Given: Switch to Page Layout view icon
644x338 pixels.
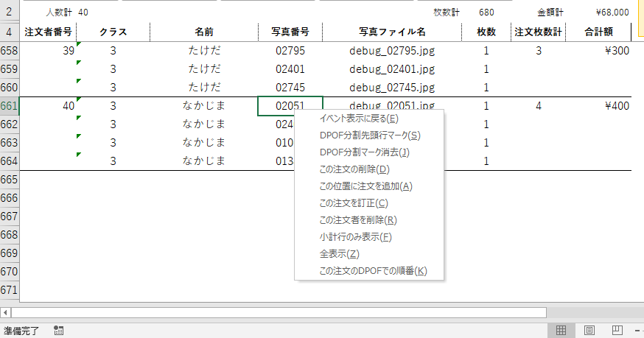Looking at the screenshot, I should (x=589, y=330).
